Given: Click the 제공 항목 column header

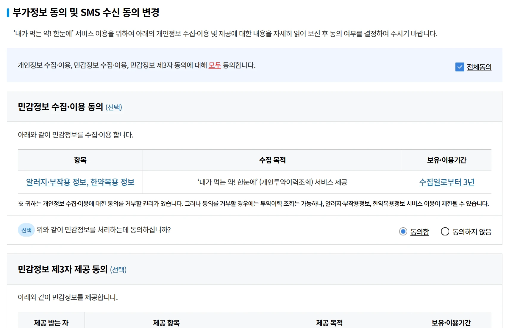Looking at the screenshot, I should [x=166, y=323].
